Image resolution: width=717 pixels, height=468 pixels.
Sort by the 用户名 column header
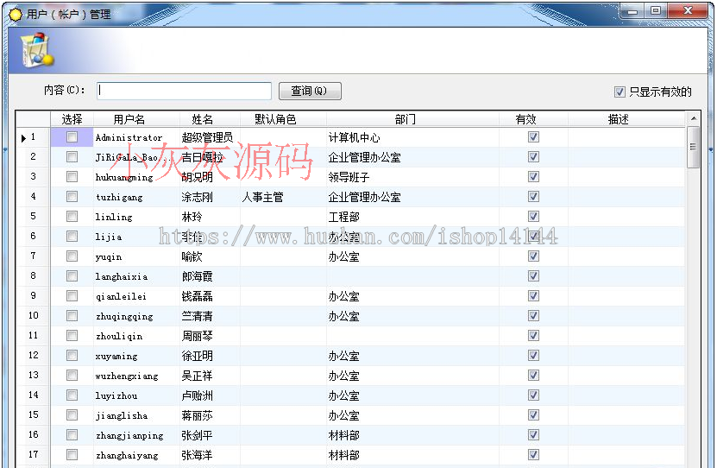pos(136,119)
